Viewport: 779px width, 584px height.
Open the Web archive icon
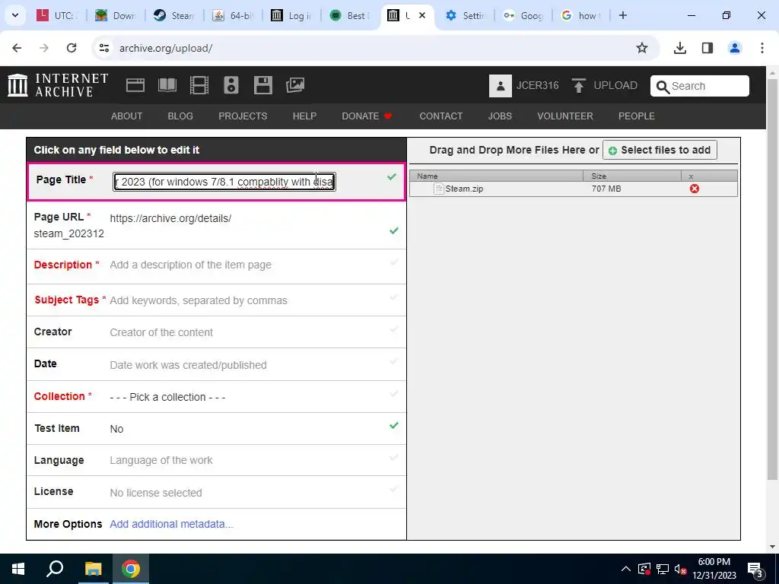(135, 85)
